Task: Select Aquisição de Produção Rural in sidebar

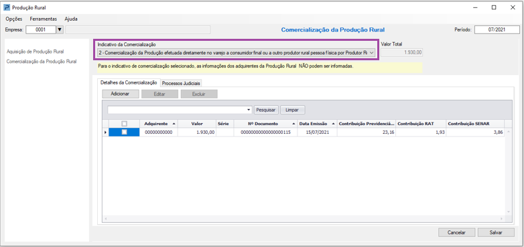Action: tap(35, 52)
